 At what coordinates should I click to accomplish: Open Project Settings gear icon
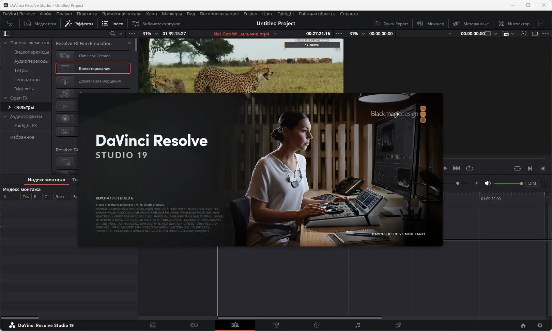tap(540, 325)
